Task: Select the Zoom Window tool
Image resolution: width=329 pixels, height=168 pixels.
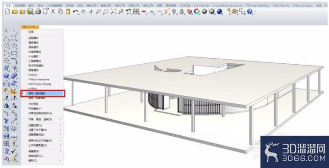Action: click(106, 12)
